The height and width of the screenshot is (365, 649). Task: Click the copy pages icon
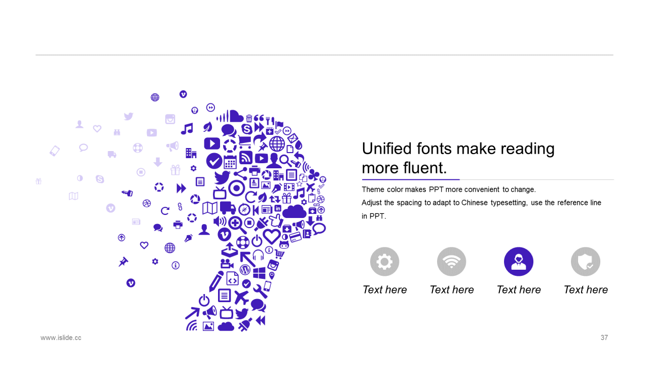click(303, 177)
